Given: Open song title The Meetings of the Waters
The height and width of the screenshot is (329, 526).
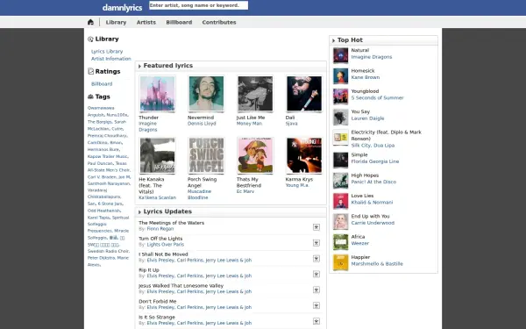Looking at the screenshot, I should (x=172, y=223).
